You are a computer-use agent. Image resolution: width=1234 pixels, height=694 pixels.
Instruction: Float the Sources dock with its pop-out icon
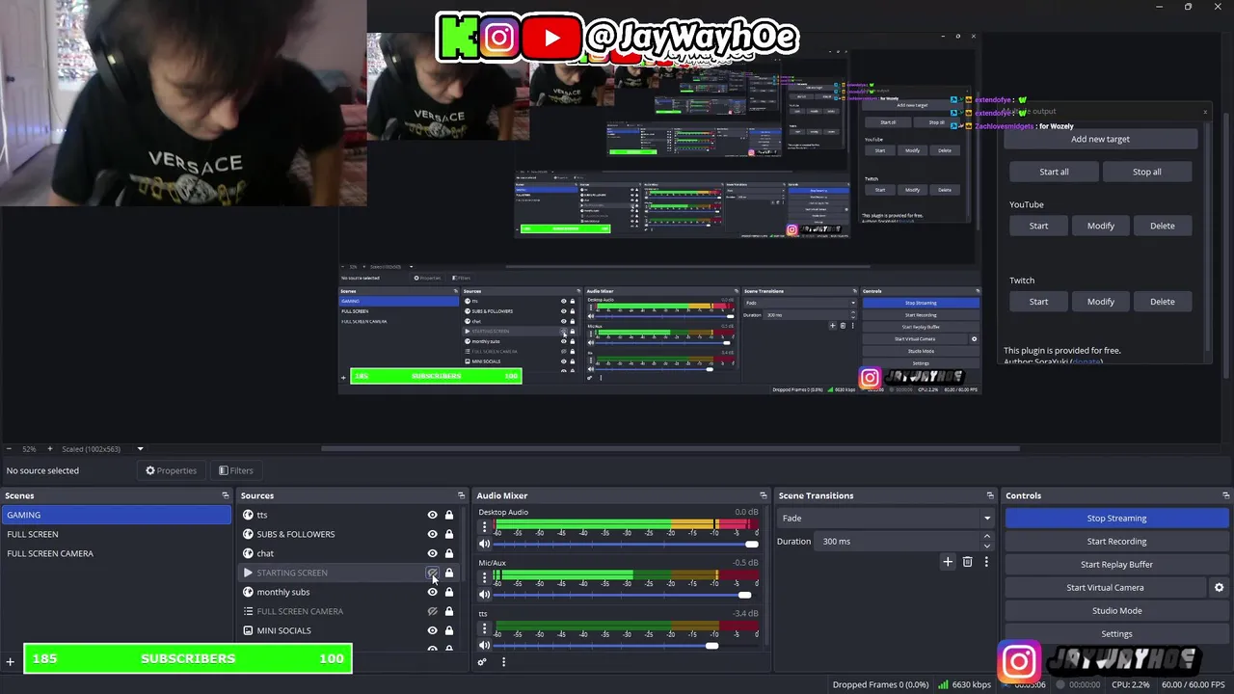click(461, 495)
